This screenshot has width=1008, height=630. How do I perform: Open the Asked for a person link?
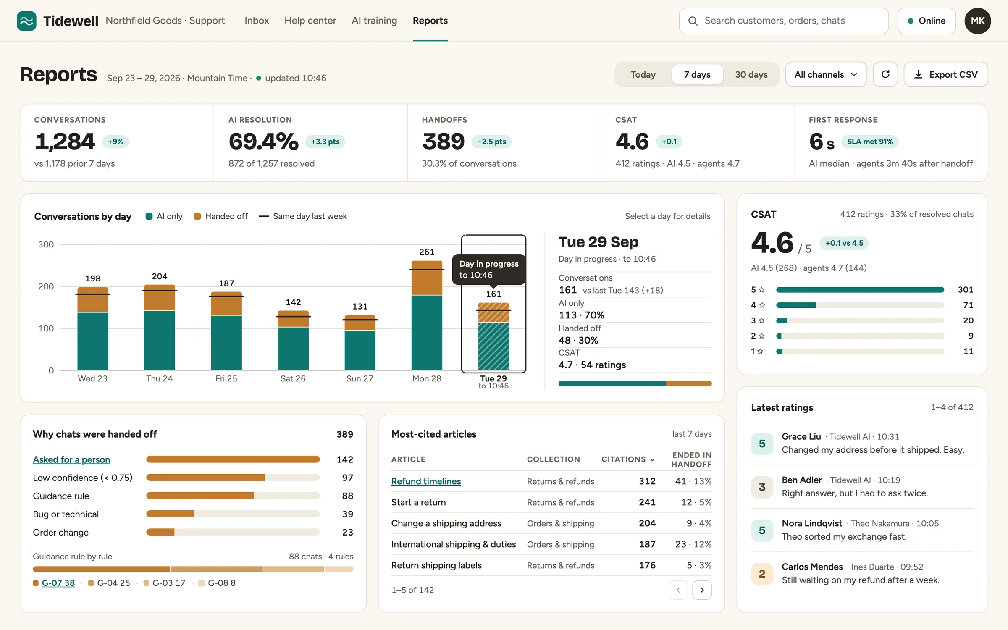pyautogui.click(x=71, y=459)
